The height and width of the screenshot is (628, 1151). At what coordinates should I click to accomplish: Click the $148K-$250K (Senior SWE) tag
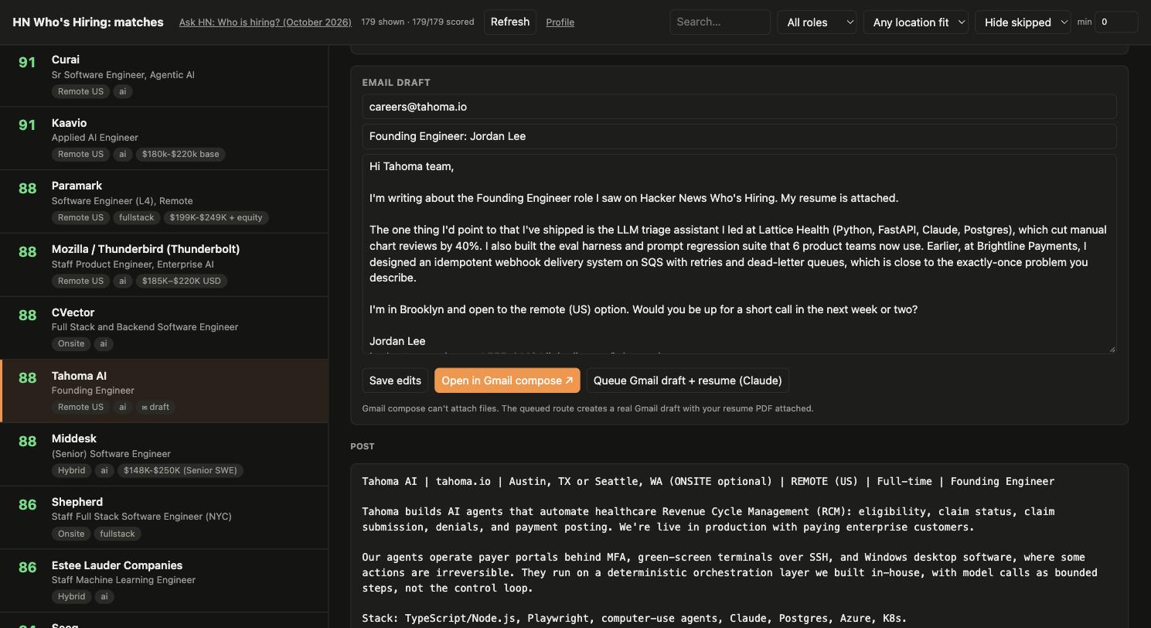coord(181,470)
